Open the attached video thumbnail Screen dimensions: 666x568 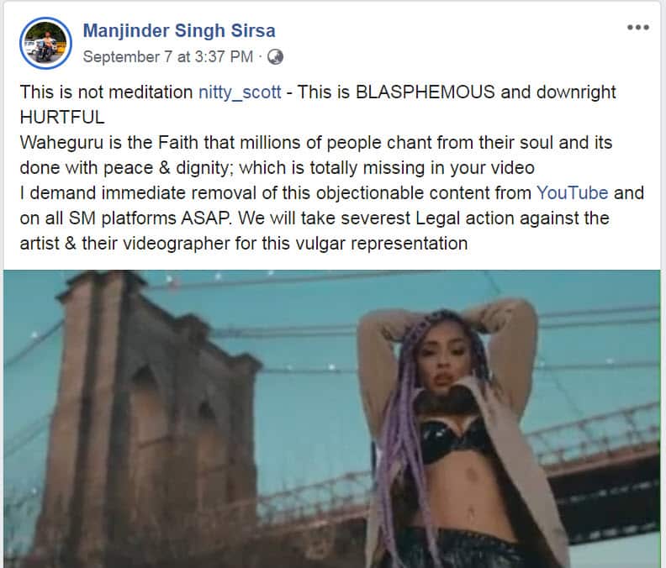pos(332,418)
